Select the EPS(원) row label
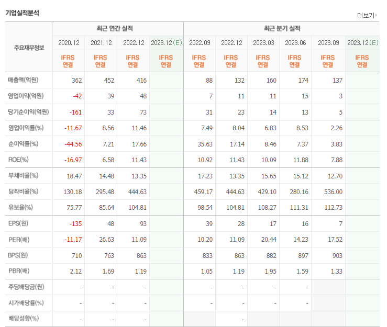 click(x=18, y=223)
